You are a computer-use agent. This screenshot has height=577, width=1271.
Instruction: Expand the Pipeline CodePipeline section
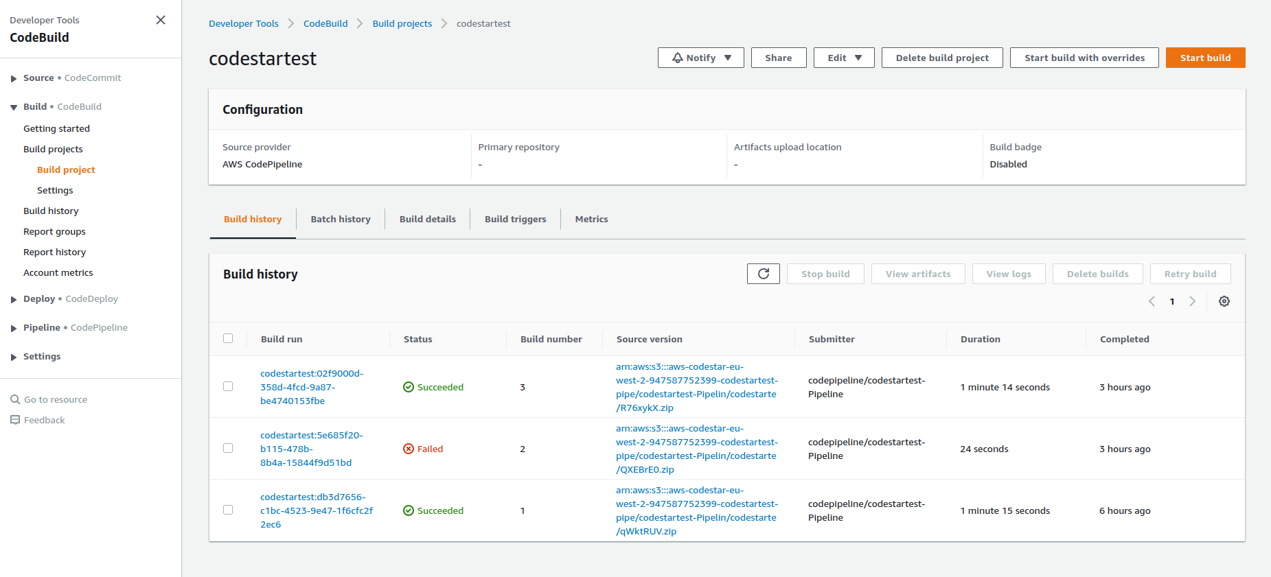14,328
